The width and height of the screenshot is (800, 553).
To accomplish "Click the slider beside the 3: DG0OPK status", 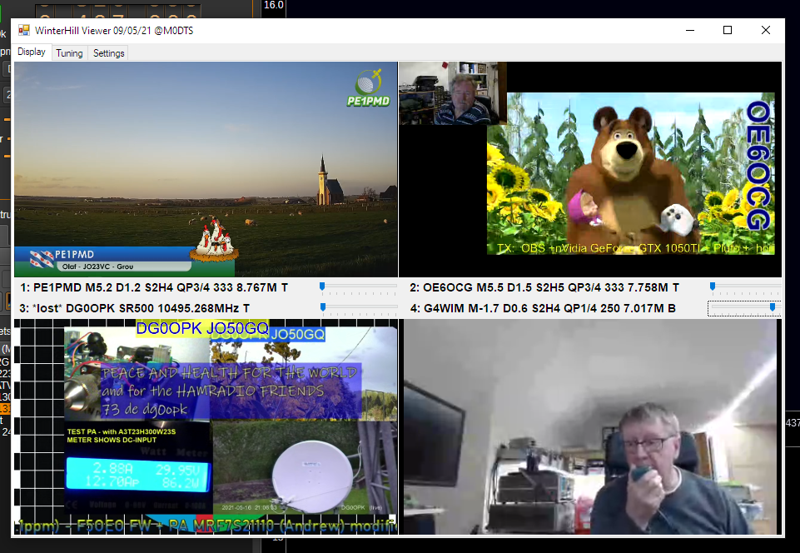I will [359, 308].
